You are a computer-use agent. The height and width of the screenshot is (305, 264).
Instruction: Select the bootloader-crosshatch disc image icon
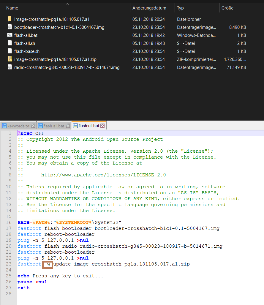click(10, 27)
